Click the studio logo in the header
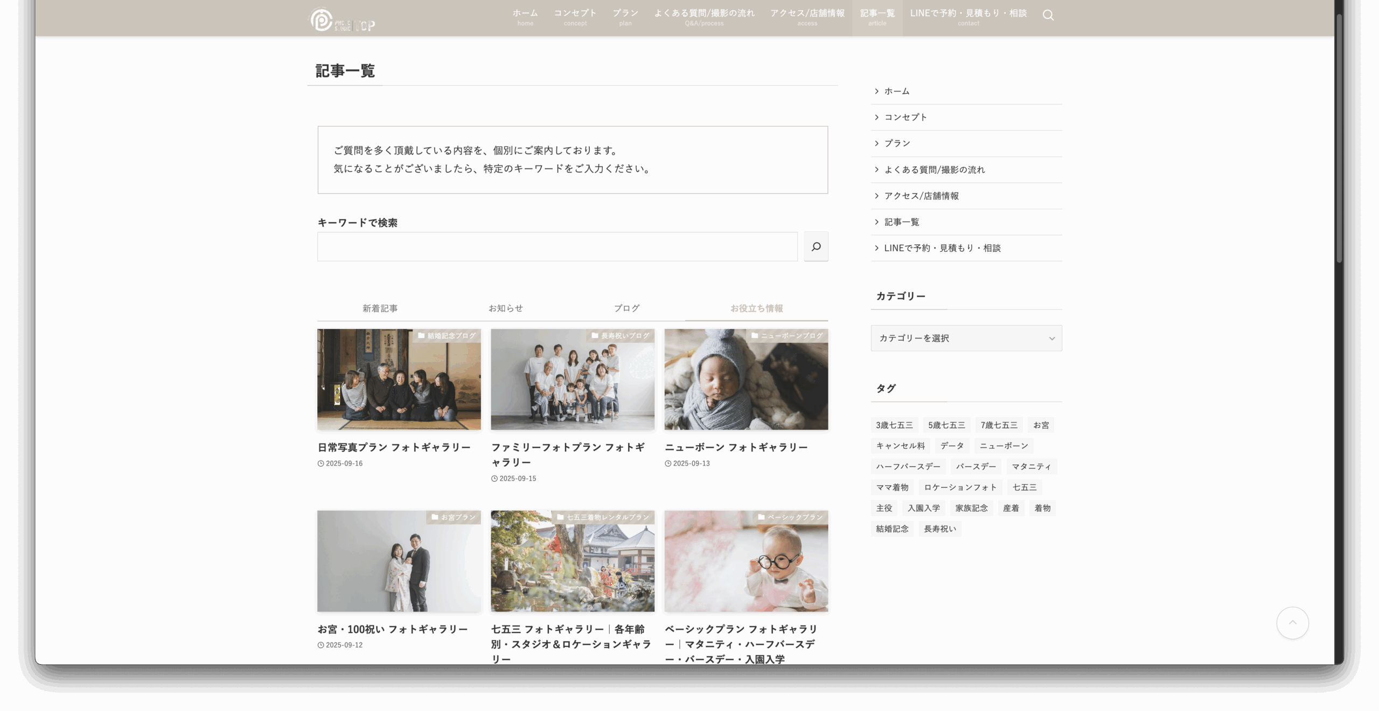This screenshot has width=1379, height=711. (x=342, y=20)
